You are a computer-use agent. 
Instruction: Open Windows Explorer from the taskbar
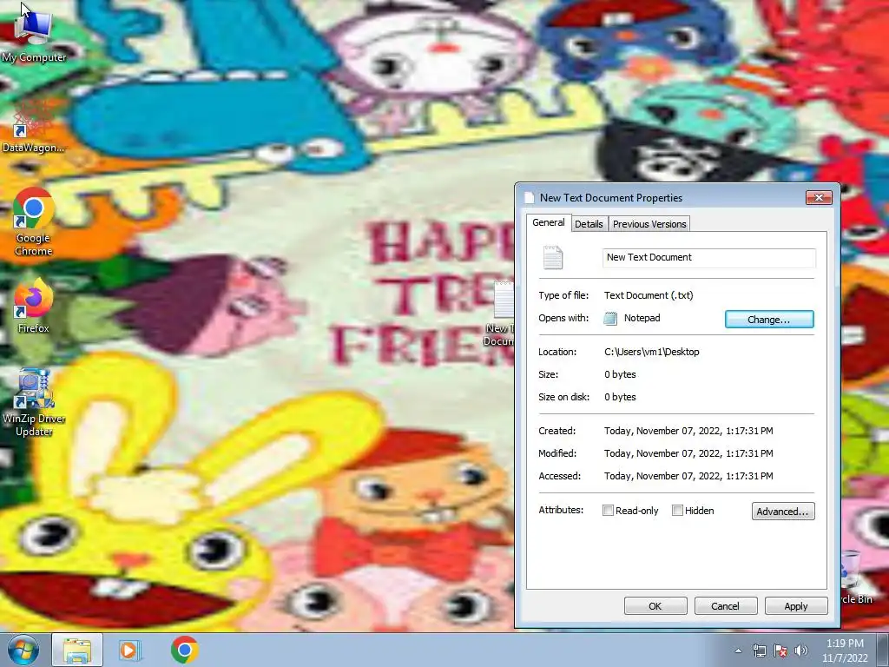(77, 650)
